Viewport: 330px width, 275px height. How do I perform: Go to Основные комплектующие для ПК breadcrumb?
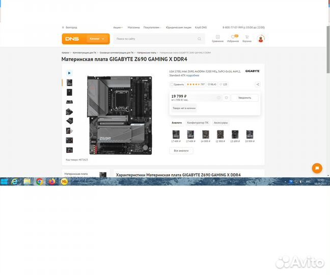coord(117,52)
